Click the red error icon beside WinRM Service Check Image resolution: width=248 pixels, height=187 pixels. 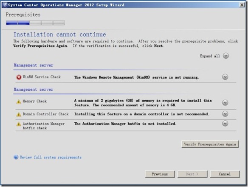19,77
